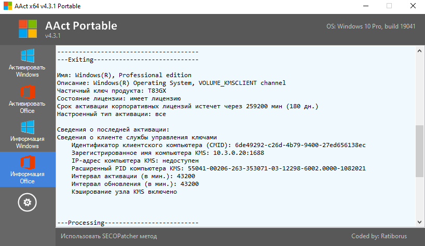Viewport: 425px width, 246px height.
Task: Click the Windows logo above Информация Windows
Action: (28, 127)
